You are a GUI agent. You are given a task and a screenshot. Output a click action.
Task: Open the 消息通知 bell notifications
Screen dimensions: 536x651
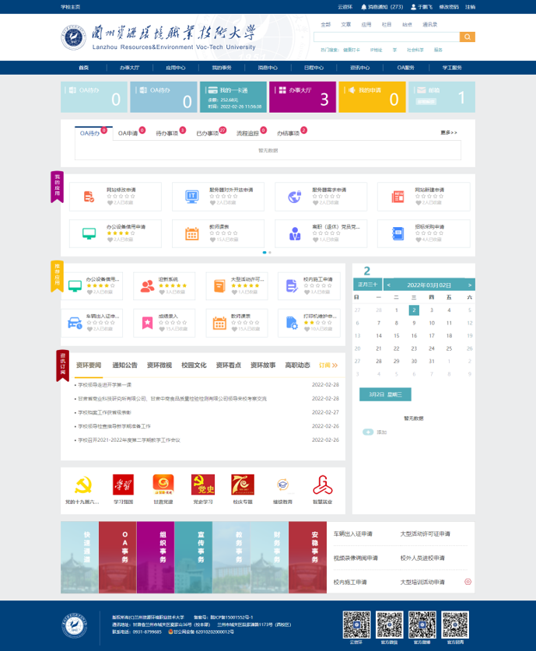pos(385,6)
